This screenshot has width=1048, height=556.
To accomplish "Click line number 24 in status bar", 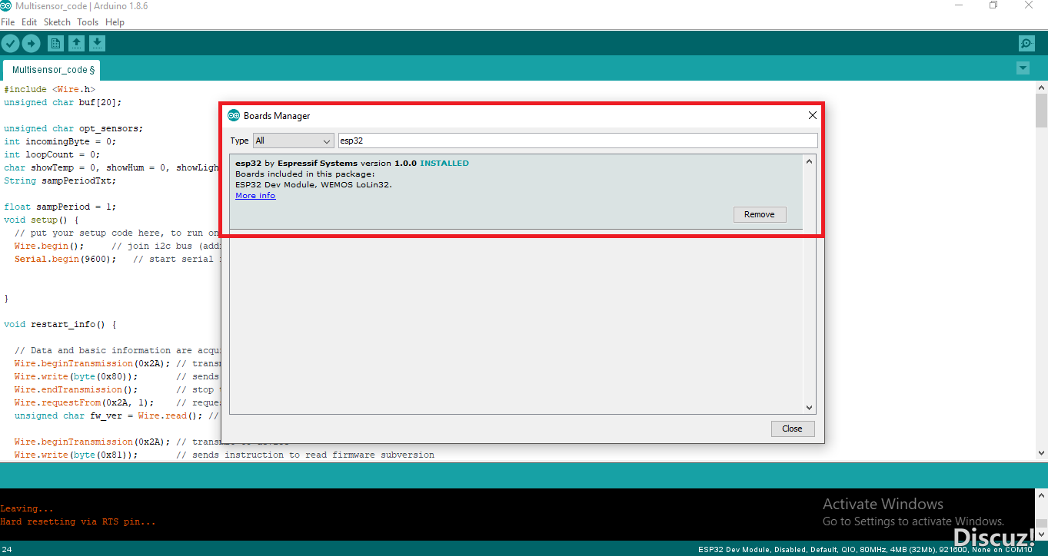I will pyautogui.click(x=6, y=550).
